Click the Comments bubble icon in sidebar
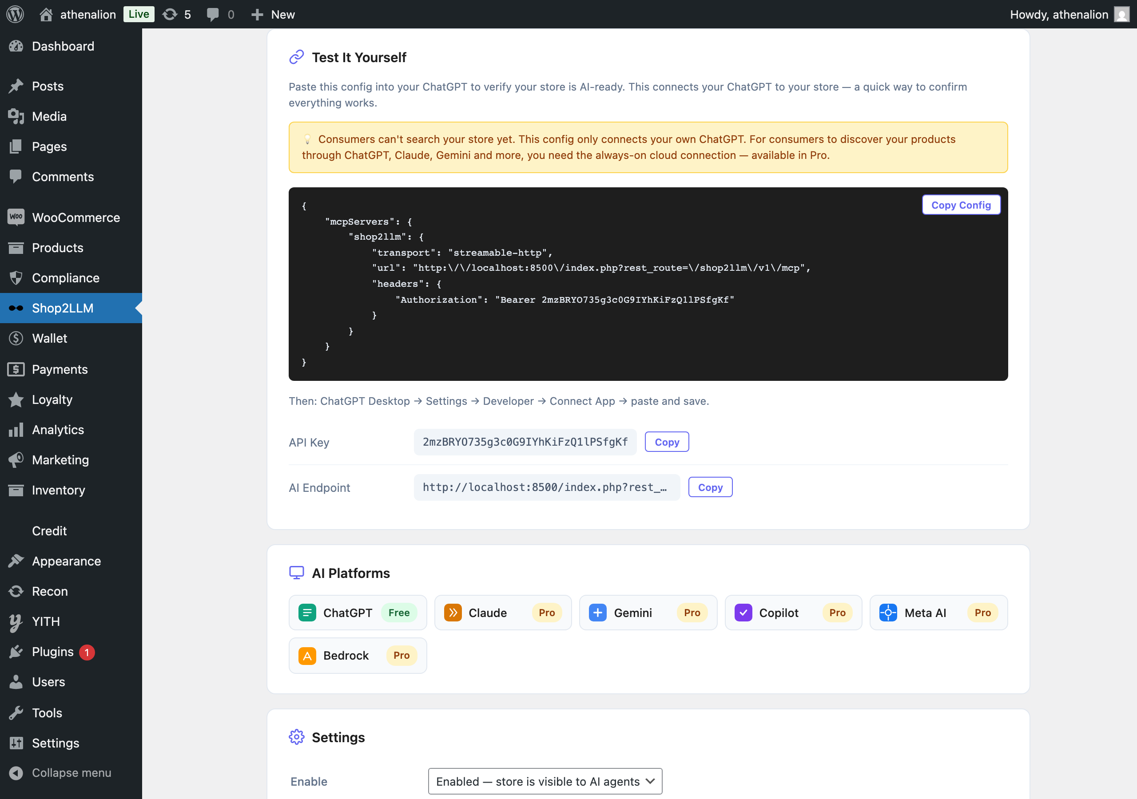Image resolution: width=1137 pixels, height=799 pixels. (x=16, y=177)
